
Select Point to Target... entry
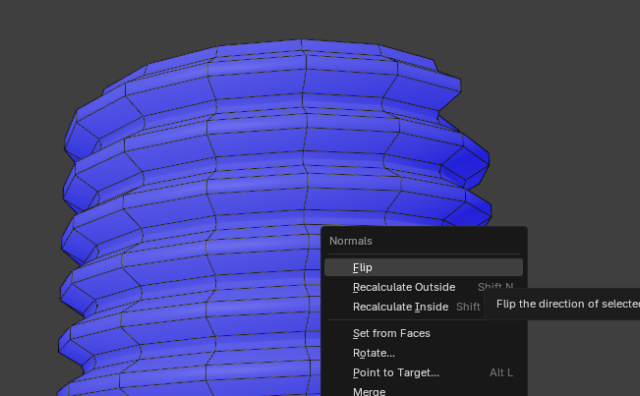pyautogui.click(x=424, y=372)
